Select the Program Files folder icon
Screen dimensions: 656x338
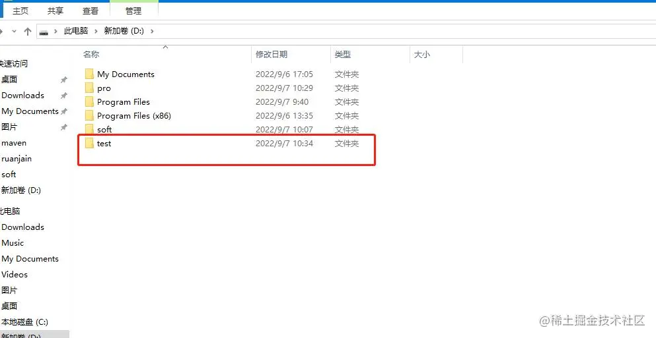pos(89,102)
